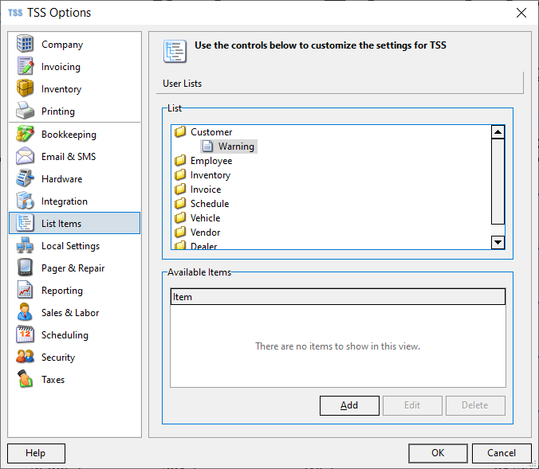Viewport: 539px width, 469px height.
Task: Click the Sales & Labor person icon
Action: point(25,312)
